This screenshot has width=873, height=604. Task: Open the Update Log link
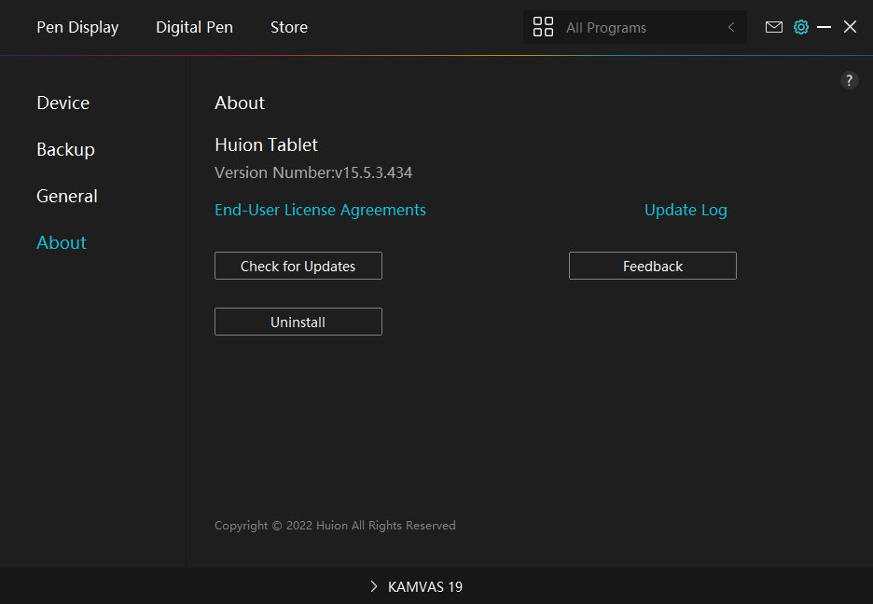click(686, 211)
